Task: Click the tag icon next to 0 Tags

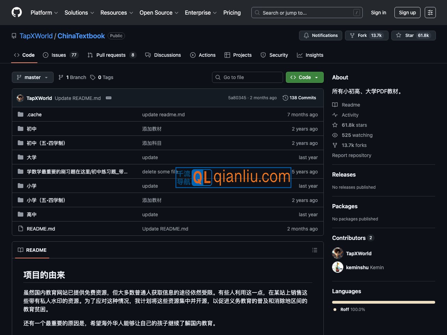Action: (x=92, y=77)
